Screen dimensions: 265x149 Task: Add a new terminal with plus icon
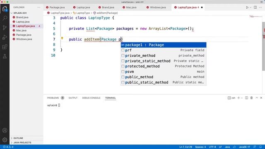(x=238, y=98)
